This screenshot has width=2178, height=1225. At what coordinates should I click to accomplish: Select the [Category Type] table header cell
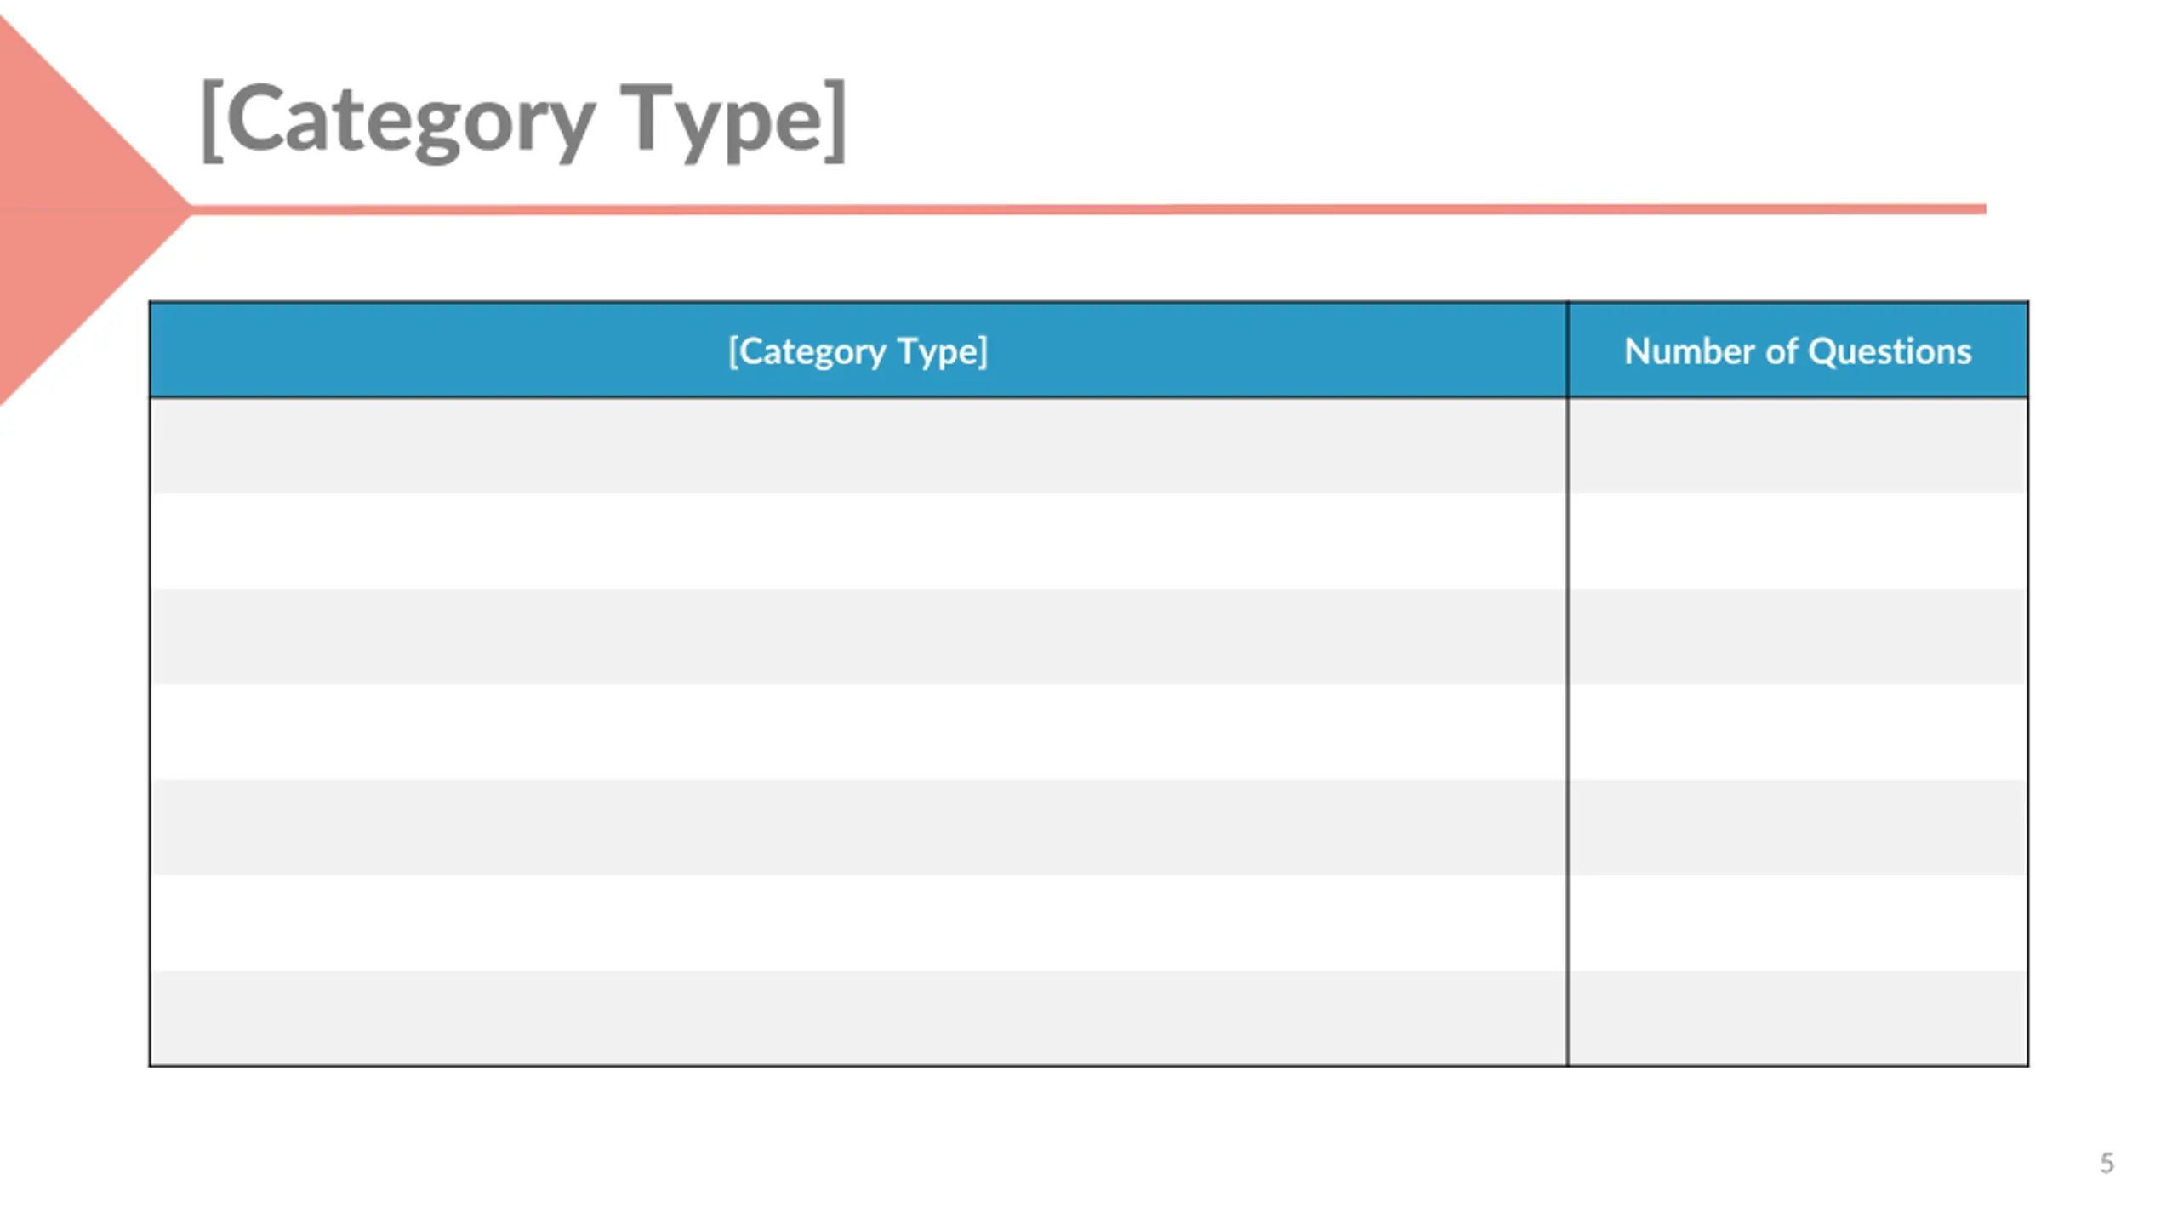tap(858, 350)
